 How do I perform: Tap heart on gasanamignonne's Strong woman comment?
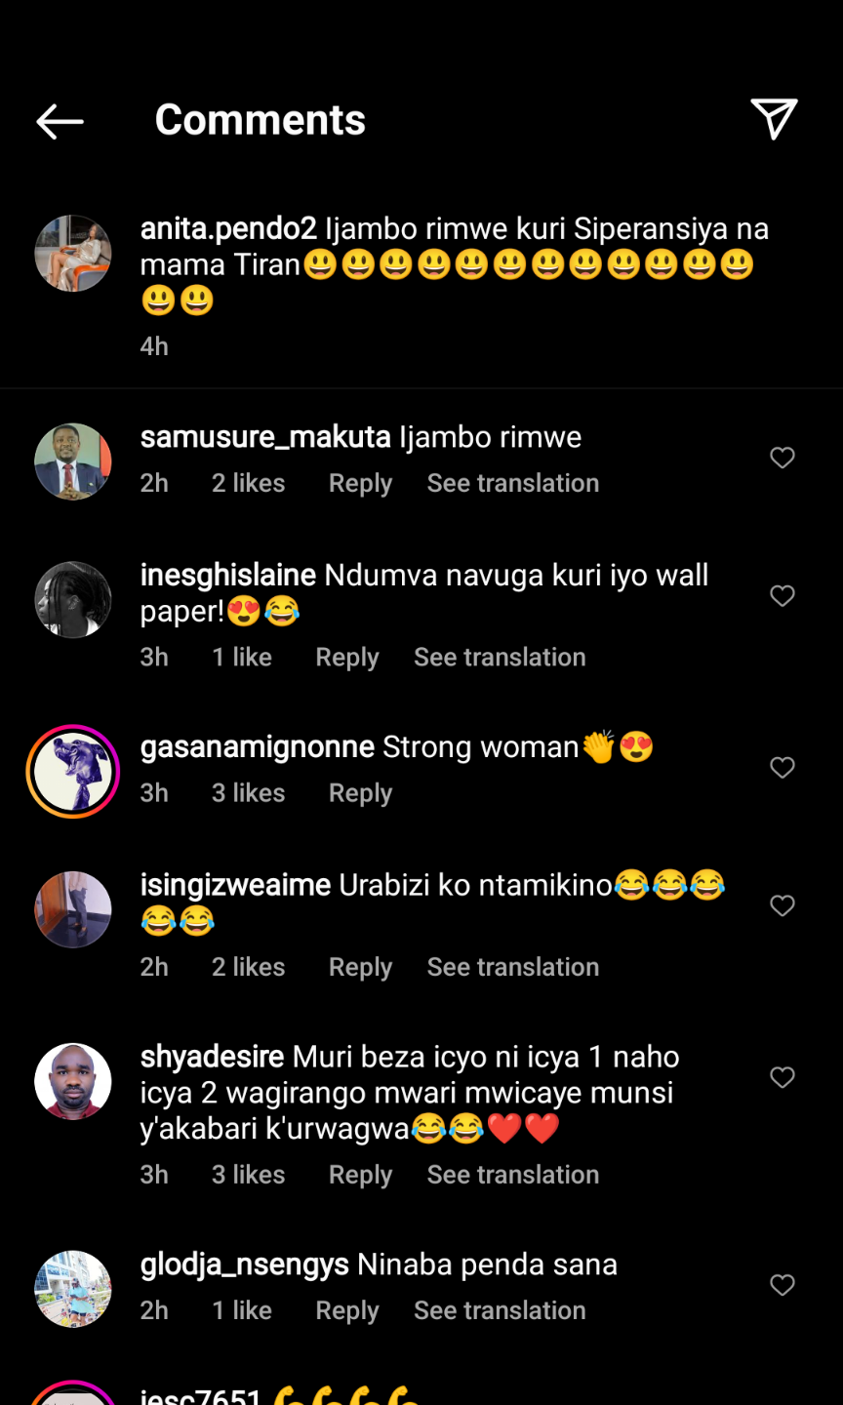pos(783,768)
